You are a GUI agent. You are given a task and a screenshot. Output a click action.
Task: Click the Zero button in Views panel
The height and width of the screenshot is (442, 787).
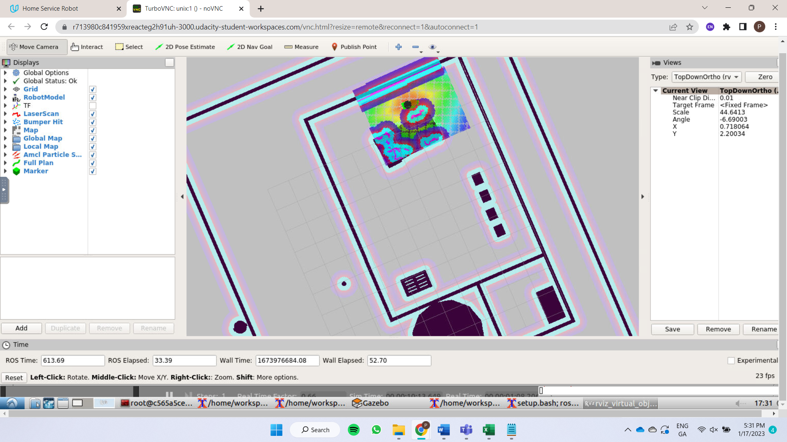[x=765, y=77]
